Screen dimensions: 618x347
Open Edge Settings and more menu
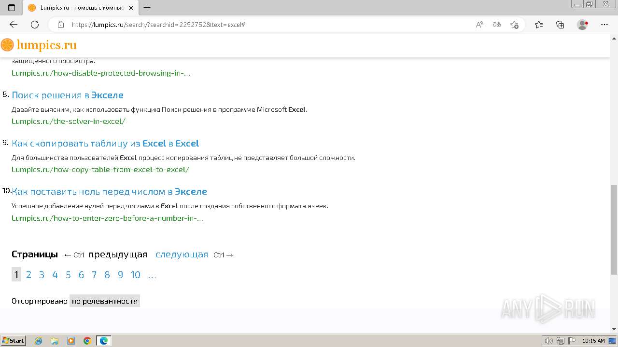[604, 25]
